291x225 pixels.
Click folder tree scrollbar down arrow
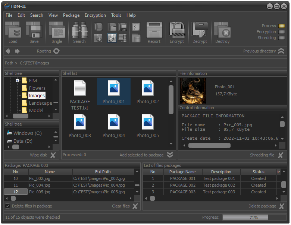(56, 110)
